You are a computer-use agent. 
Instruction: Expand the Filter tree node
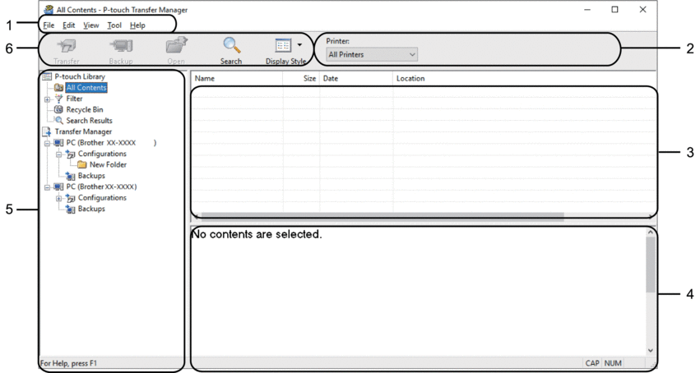point(47,99)
